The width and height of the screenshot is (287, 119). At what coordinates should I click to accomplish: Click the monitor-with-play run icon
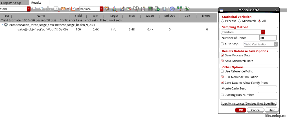pyautogui.click(x=150, y=9)
